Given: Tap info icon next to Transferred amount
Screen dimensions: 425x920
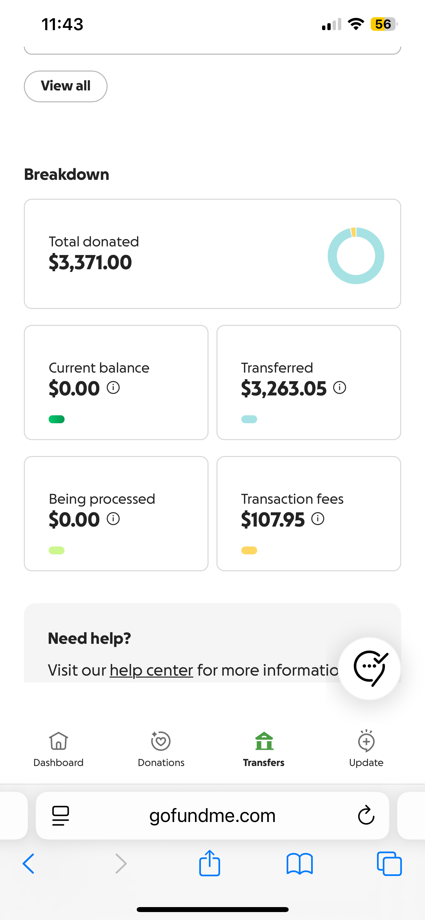Looking at the screenshot, I should click(339, 387).
